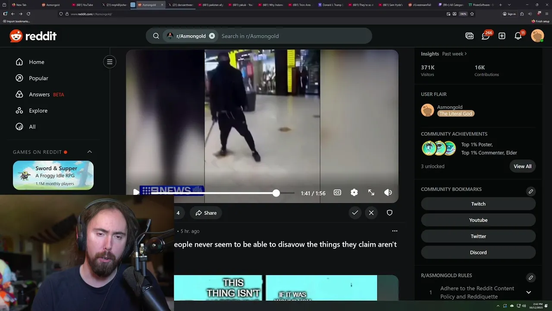Click Finish setup in bookmarks bar
The height and width of the screenshot is (311, 552).
pos(540,21)
